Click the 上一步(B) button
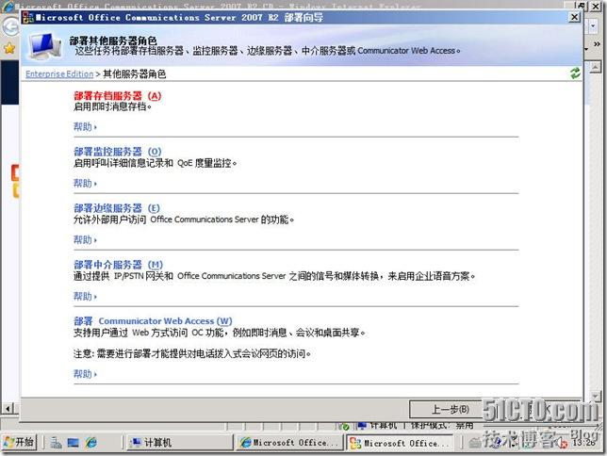This screenshot has height=456, width=607. (x=451, y=409)
